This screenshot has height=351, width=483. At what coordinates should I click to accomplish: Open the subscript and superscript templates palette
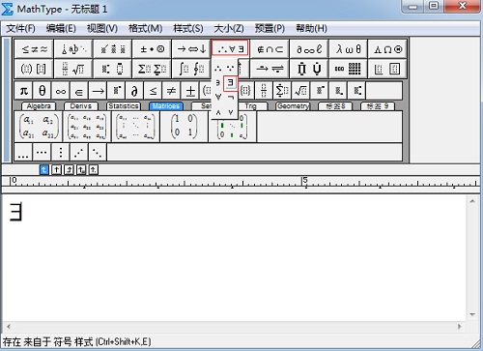(113, 69)
